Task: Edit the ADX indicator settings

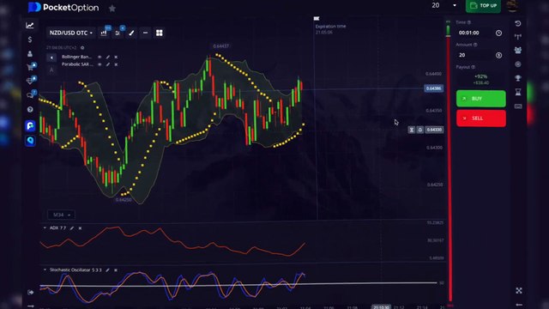Action: tap(72, 228)
